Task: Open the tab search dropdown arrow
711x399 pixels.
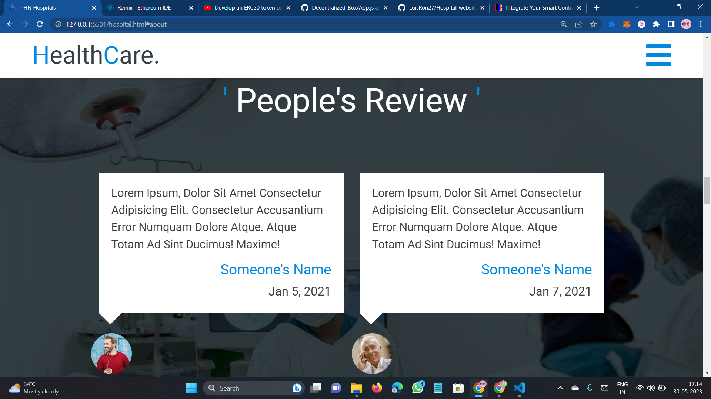Action: pos(636,7)
